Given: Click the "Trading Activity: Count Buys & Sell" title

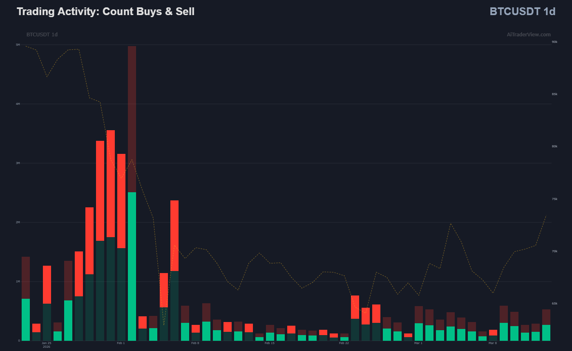Looking at the screenshot, I should click(x=105, y=12).
